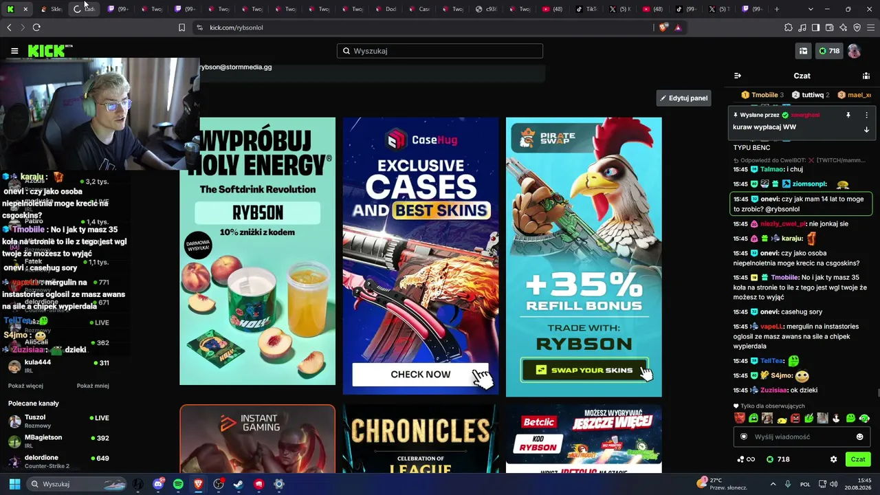Unpin the pinned chat message
The height and width of the screenshot is (495, 880).
[848, 115]
